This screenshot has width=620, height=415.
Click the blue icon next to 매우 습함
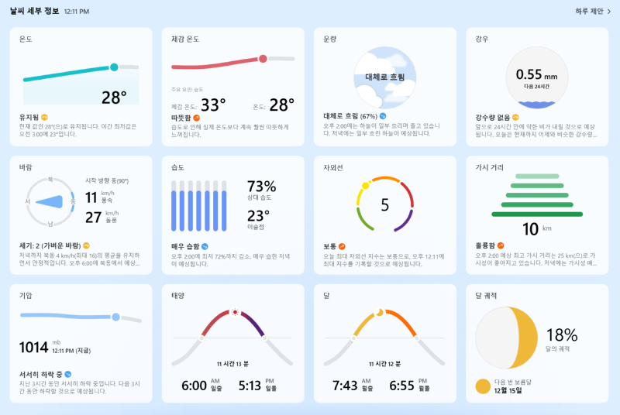[x=205, y=246]
